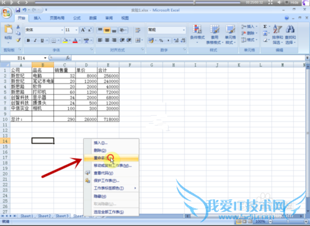This screenshot has width=310, height=226.
Task: Toggle Italic formatting
Action: tap(35, 40)
